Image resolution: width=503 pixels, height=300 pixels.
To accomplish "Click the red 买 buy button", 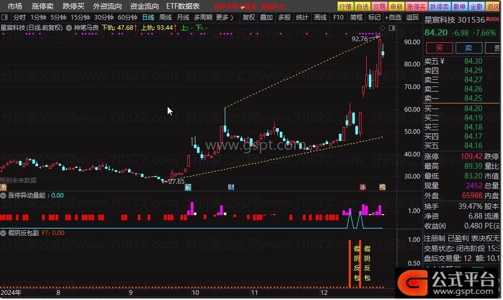I will [440, 48].
